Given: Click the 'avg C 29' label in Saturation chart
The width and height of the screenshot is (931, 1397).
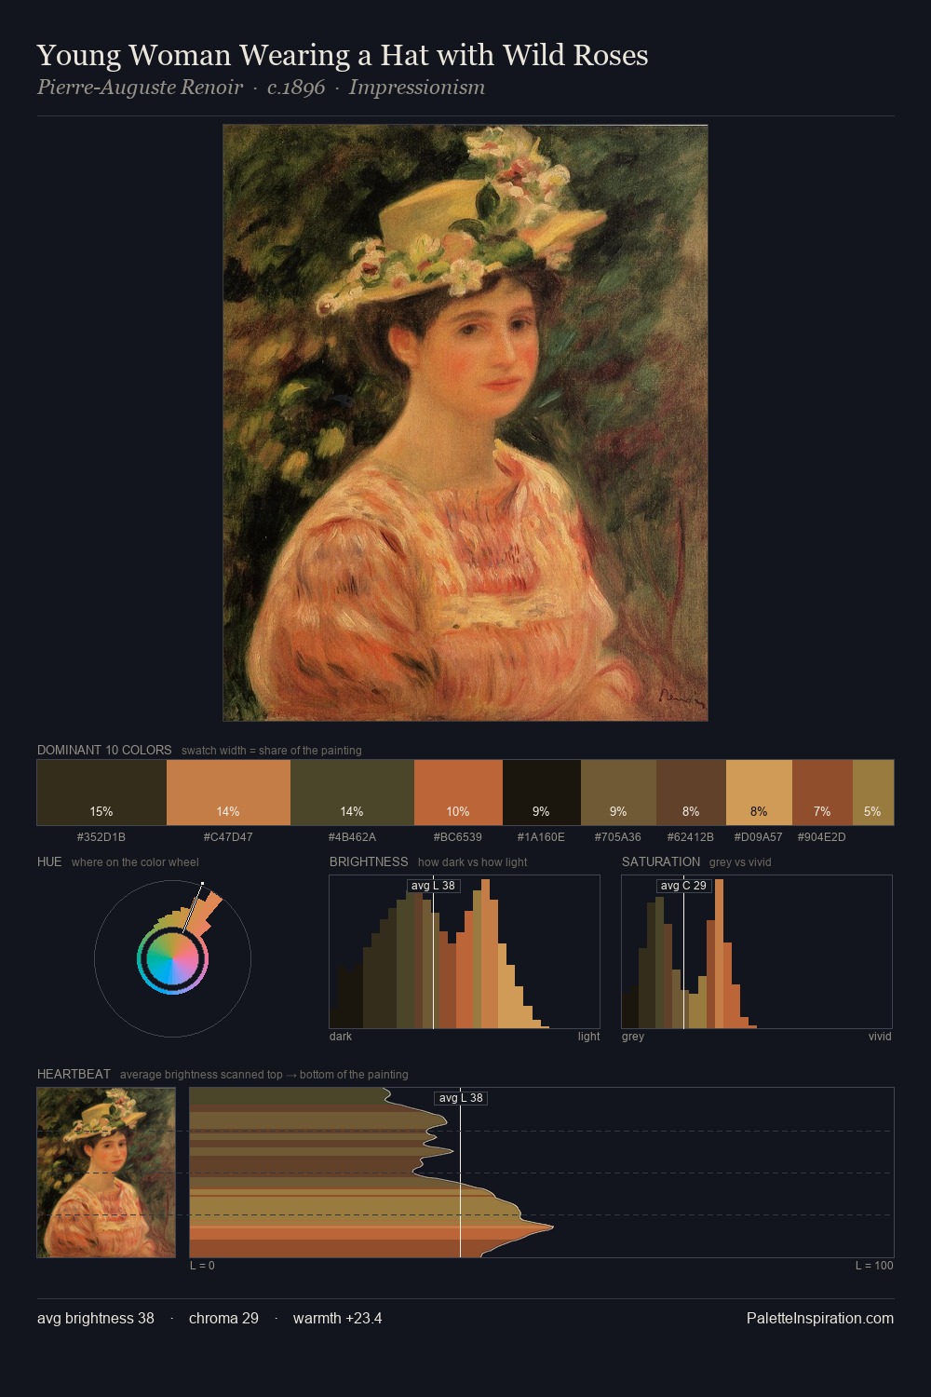Looking at the screenshot, I should [x=683, y=886].
